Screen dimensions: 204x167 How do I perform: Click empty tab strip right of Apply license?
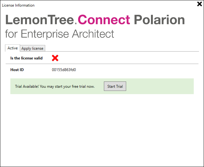click(x=122, y=48)
